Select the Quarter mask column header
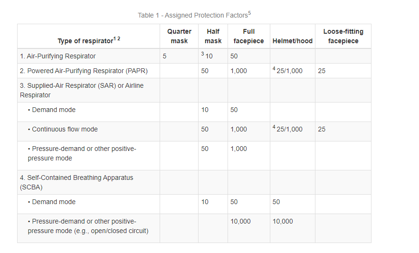419x253 pixels. click(x=179, y=36)
